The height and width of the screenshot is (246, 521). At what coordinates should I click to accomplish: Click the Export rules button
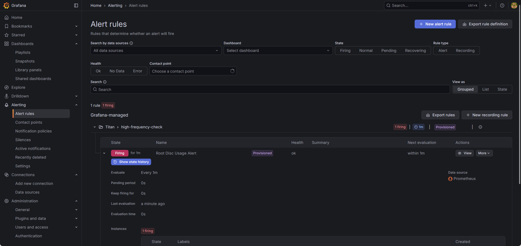(440, 115)
